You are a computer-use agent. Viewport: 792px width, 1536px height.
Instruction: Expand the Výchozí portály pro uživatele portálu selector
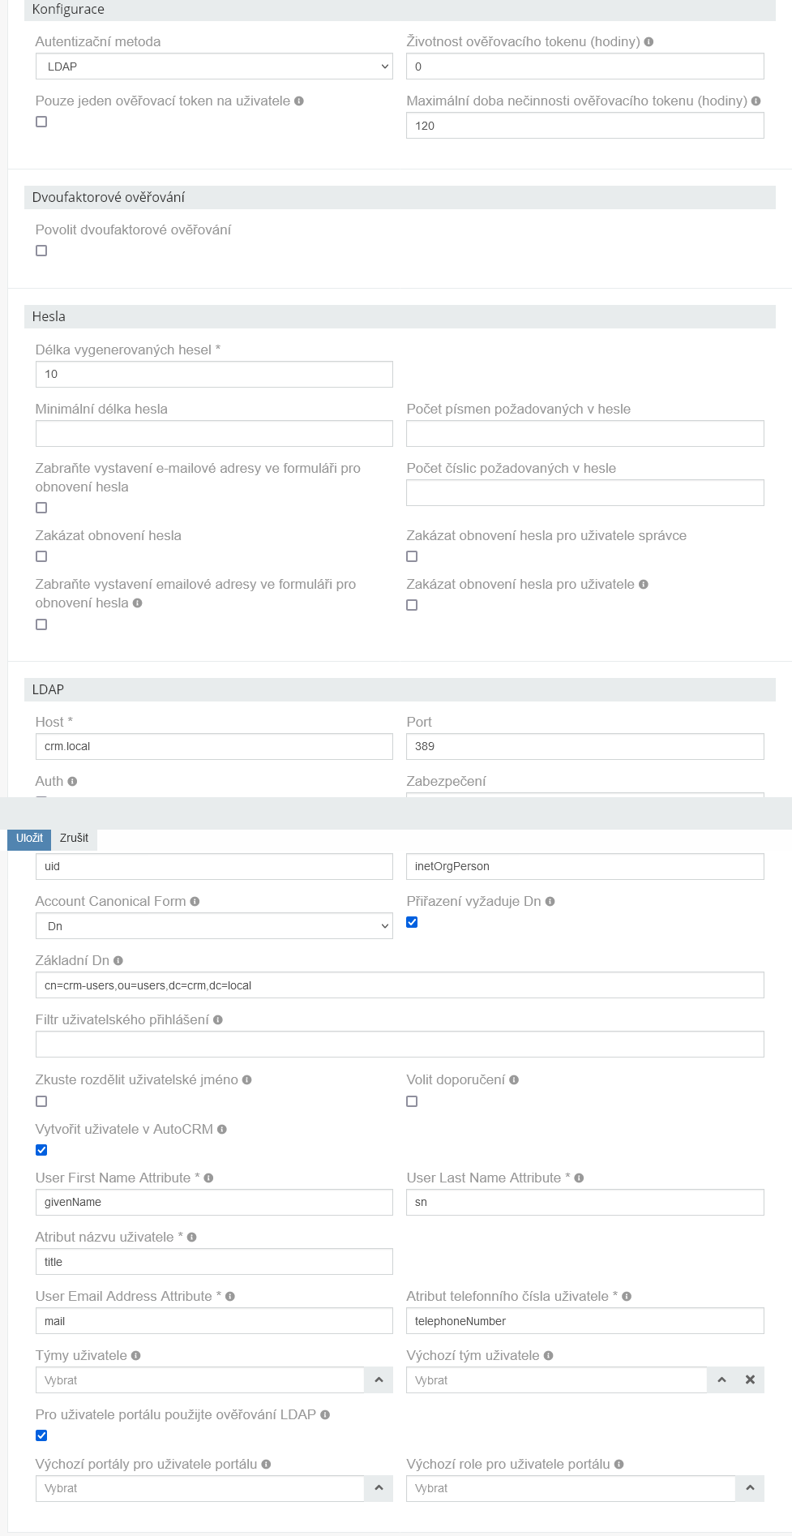(x=378, y=1488)
